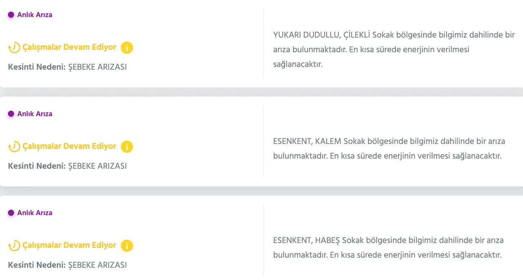Image resolution: width=523 pixels, height=280 pixels.
Task: Click the info icon on the ESENKENT HABEŞ outage card
Action: (127, 246)
